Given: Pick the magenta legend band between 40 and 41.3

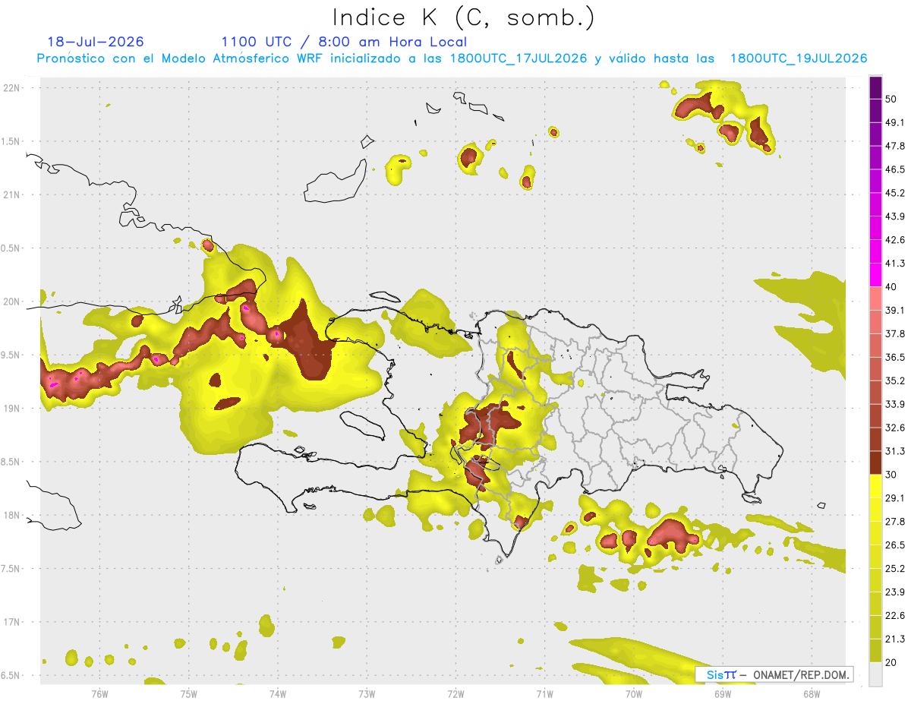Looking at the screenshot, I should click(876, 275).
